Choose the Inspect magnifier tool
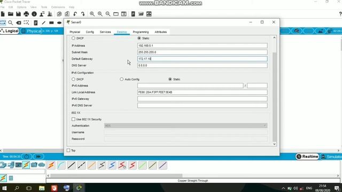The height and width of the screenshot is (192, 342). (11, 22)
